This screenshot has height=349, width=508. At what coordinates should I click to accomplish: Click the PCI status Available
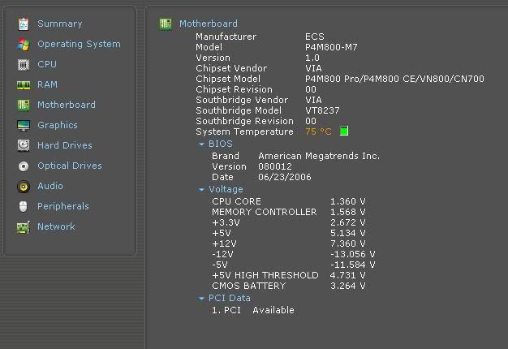coord(273,310)
